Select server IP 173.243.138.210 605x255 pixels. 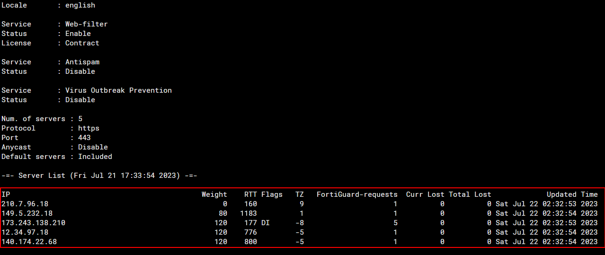(33, 223)
